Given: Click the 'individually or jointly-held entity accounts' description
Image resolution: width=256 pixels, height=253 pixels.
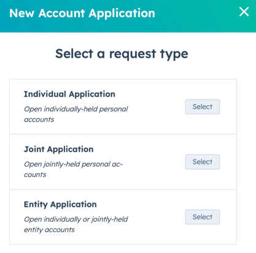Looking at the screenshot, I should 76,224.
